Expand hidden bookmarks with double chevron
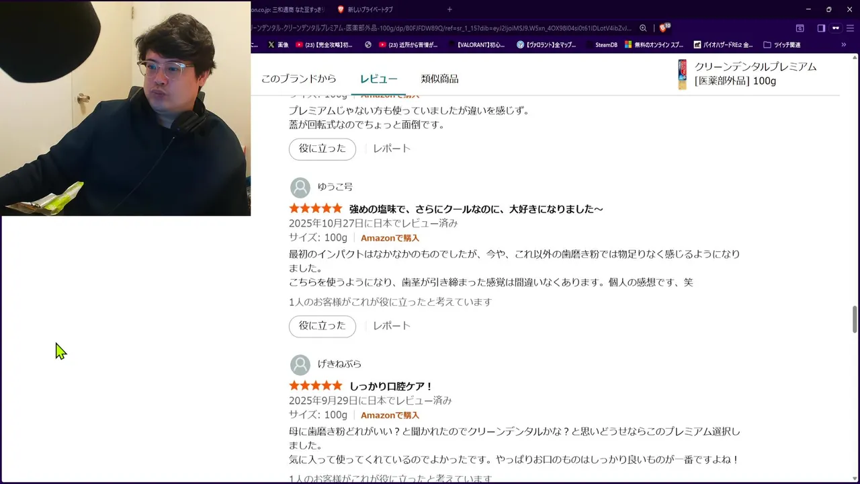 (844, 45)
